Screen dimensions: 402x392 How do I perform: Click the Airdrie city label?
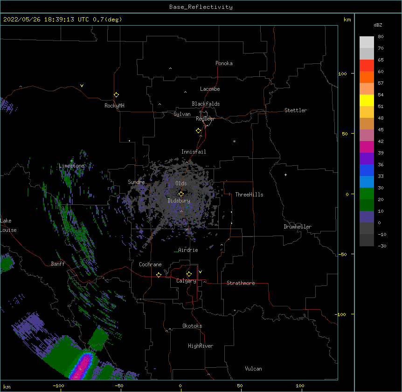click(x=188, y=250)
